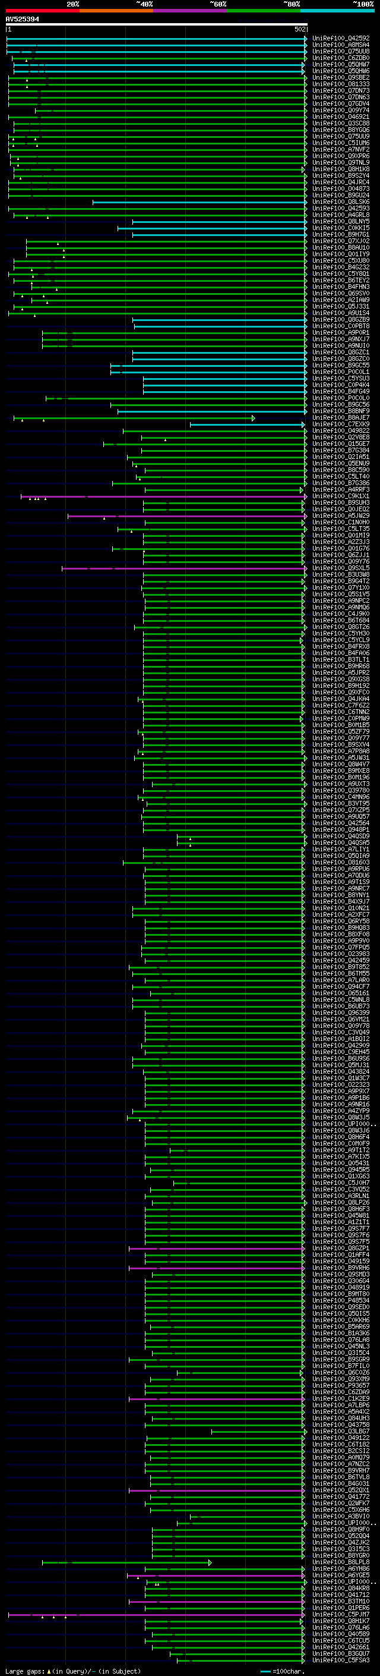Viewport: 380px width, 1676px height.
Task: Select label UniRef100_C5YSU3
Action: (x=340, y=379)
